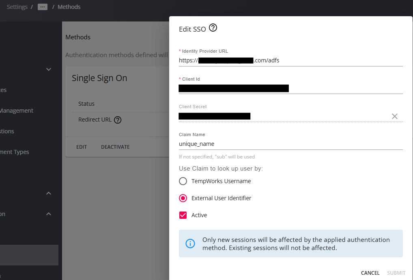
Task: Collapse the sidebar section above the partial 'es' item
Action: (x=48, y=69)
